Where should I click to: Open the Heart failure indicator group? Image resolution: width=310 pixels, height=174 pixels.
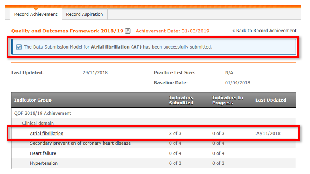tap(43, 153)
